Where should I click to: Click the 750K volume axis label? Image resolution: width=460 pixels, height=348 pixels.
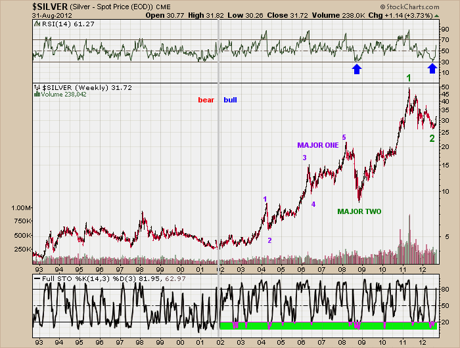[x=22, y=221]
